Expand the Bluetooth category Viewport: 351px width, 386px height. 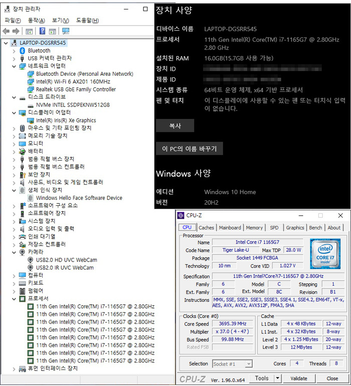pyautogui.click(x=14, y=51)
